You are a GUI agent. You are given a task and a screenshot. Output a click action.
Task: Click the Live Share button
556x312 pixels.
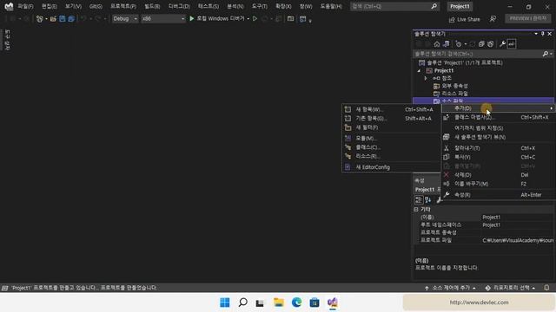point(464,19)
